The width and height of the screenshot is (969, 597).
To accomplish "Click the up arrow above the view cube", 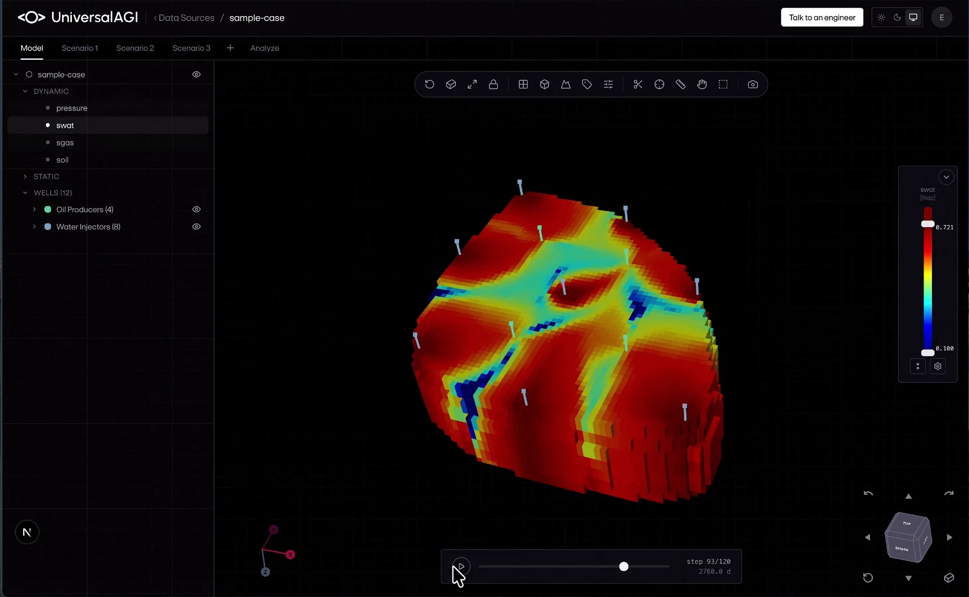I will click(908, 496).
